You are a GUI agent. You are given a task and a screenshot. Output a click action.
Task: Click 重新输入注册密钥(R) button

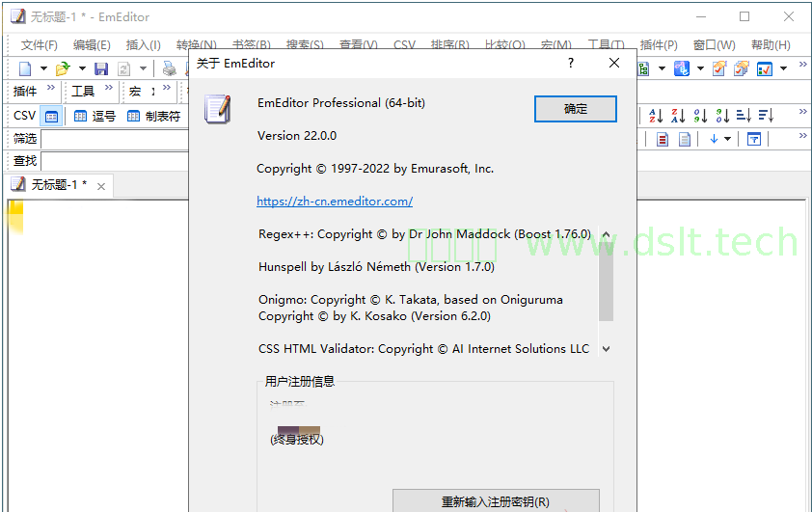tap(496, 501)
